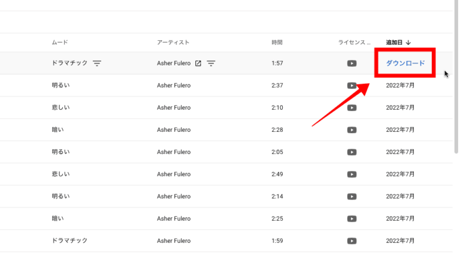Select the 悲しい mood on the 2:10 track

point(61,107)
